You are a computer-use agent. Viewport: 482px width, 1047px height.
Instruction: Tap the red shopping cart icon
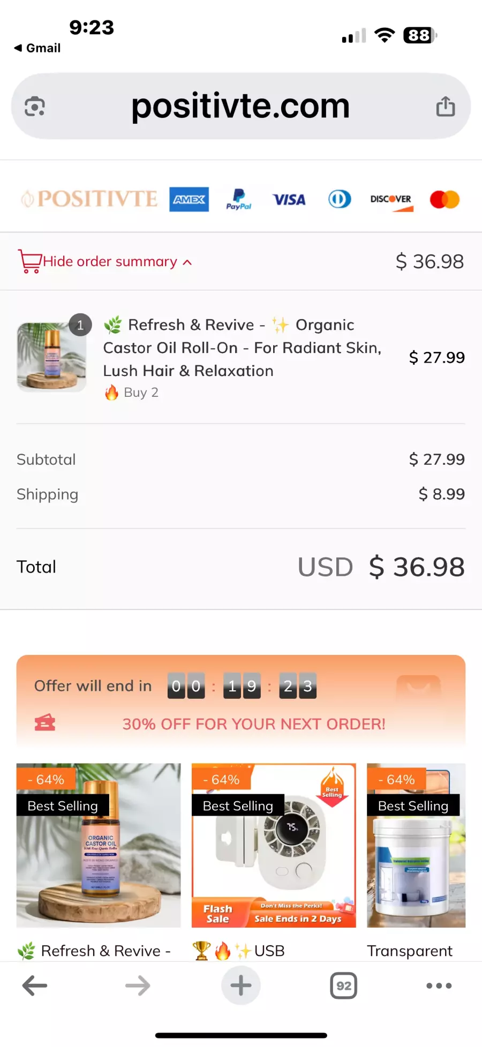tap(29, 261)
